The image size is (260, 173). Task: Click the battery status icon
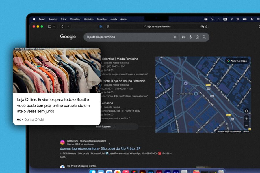245,19
